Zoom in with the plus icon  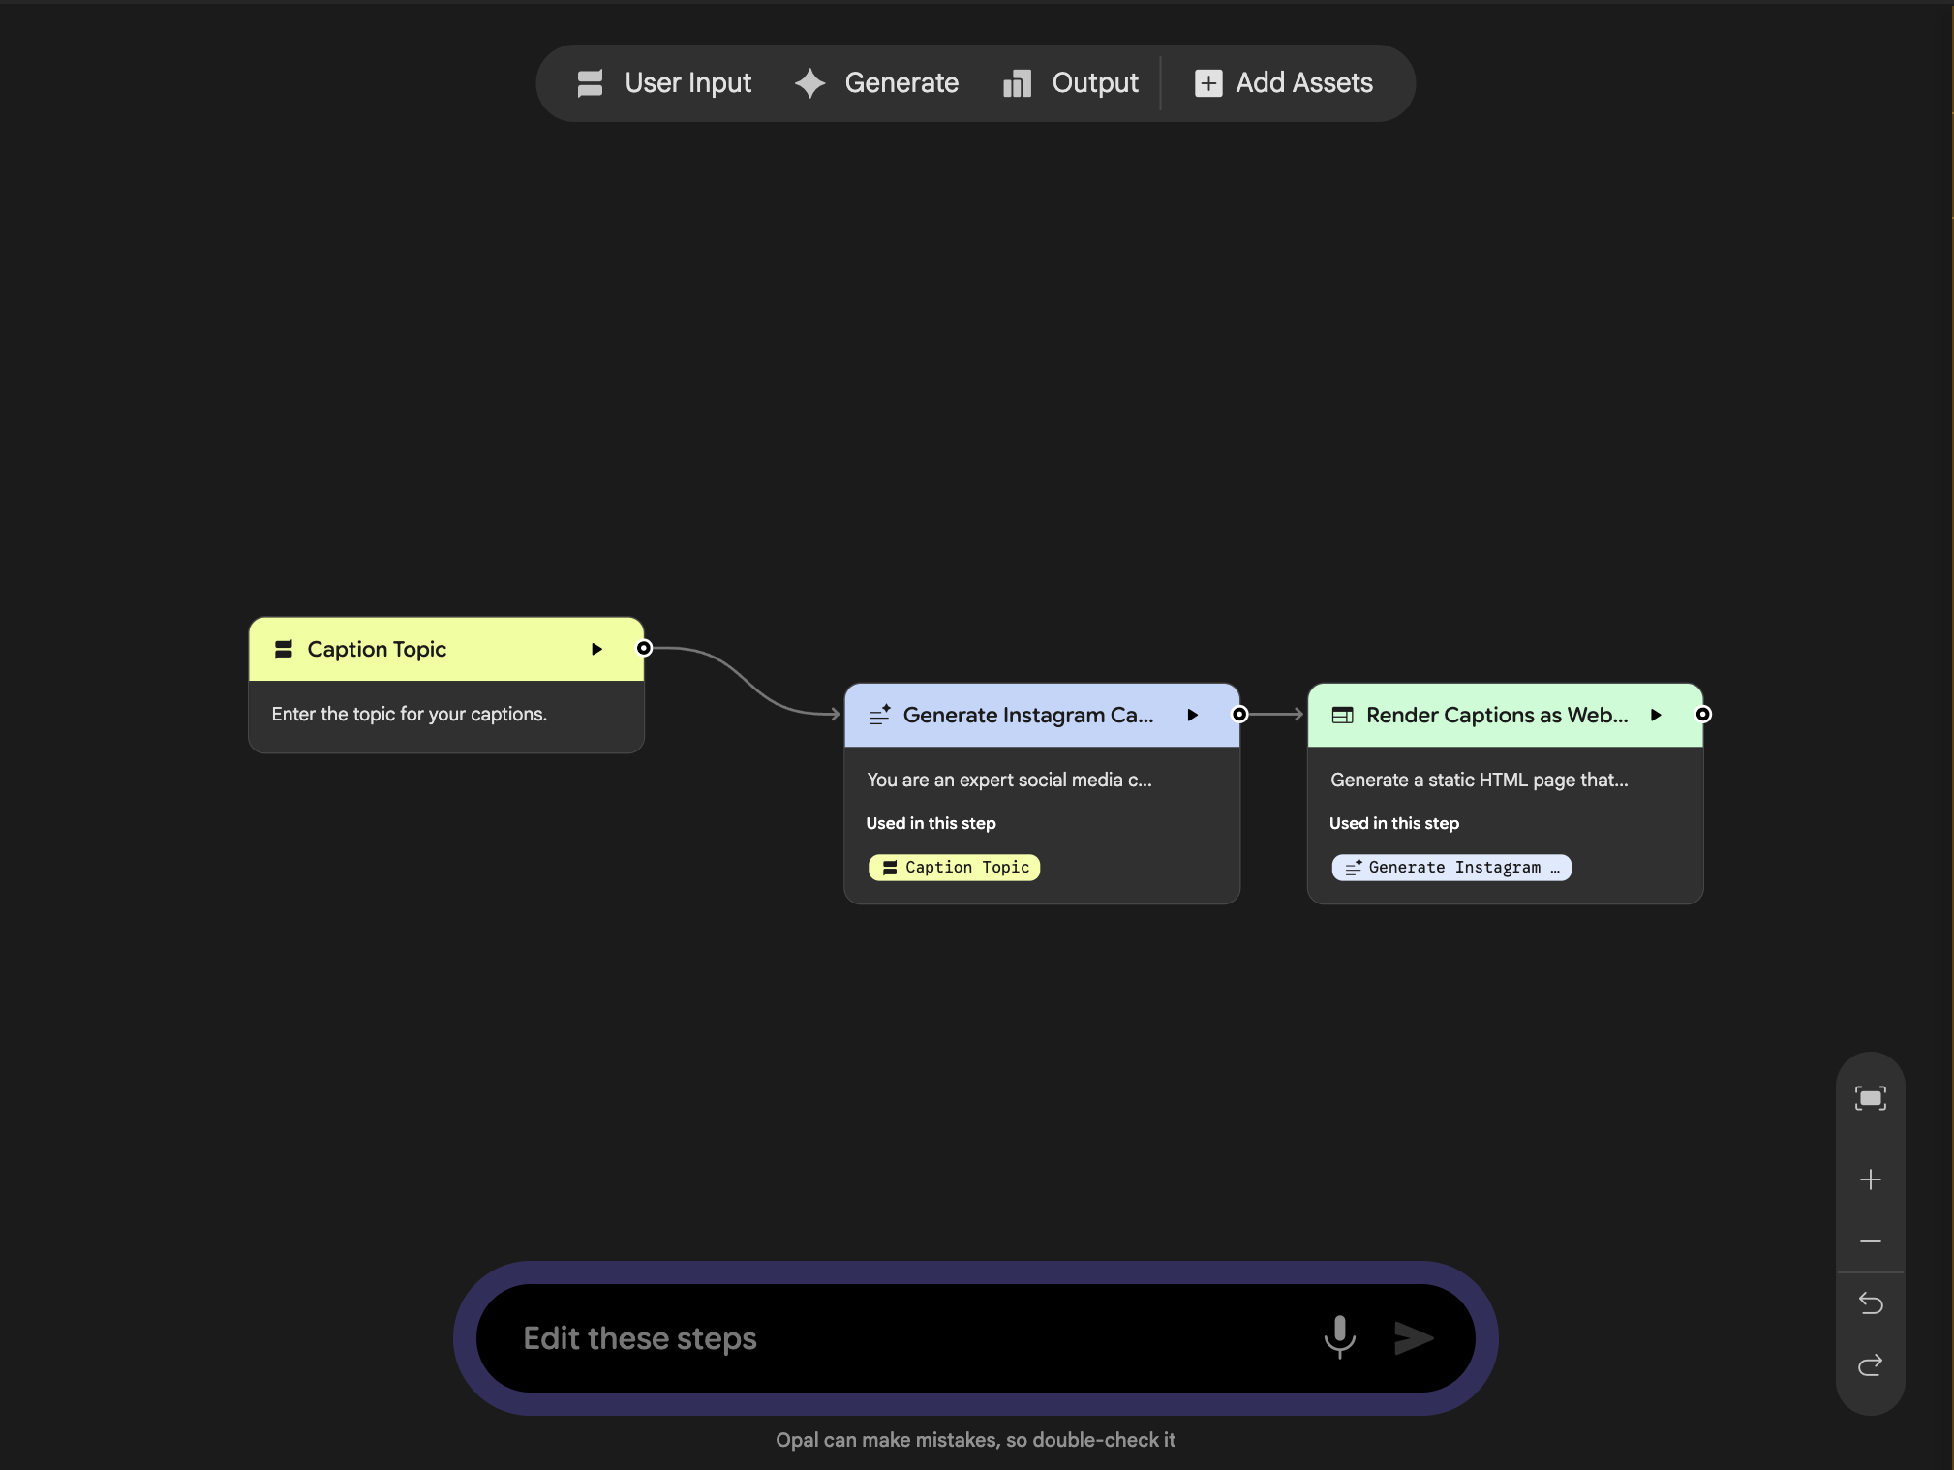pos(1870,1179)
